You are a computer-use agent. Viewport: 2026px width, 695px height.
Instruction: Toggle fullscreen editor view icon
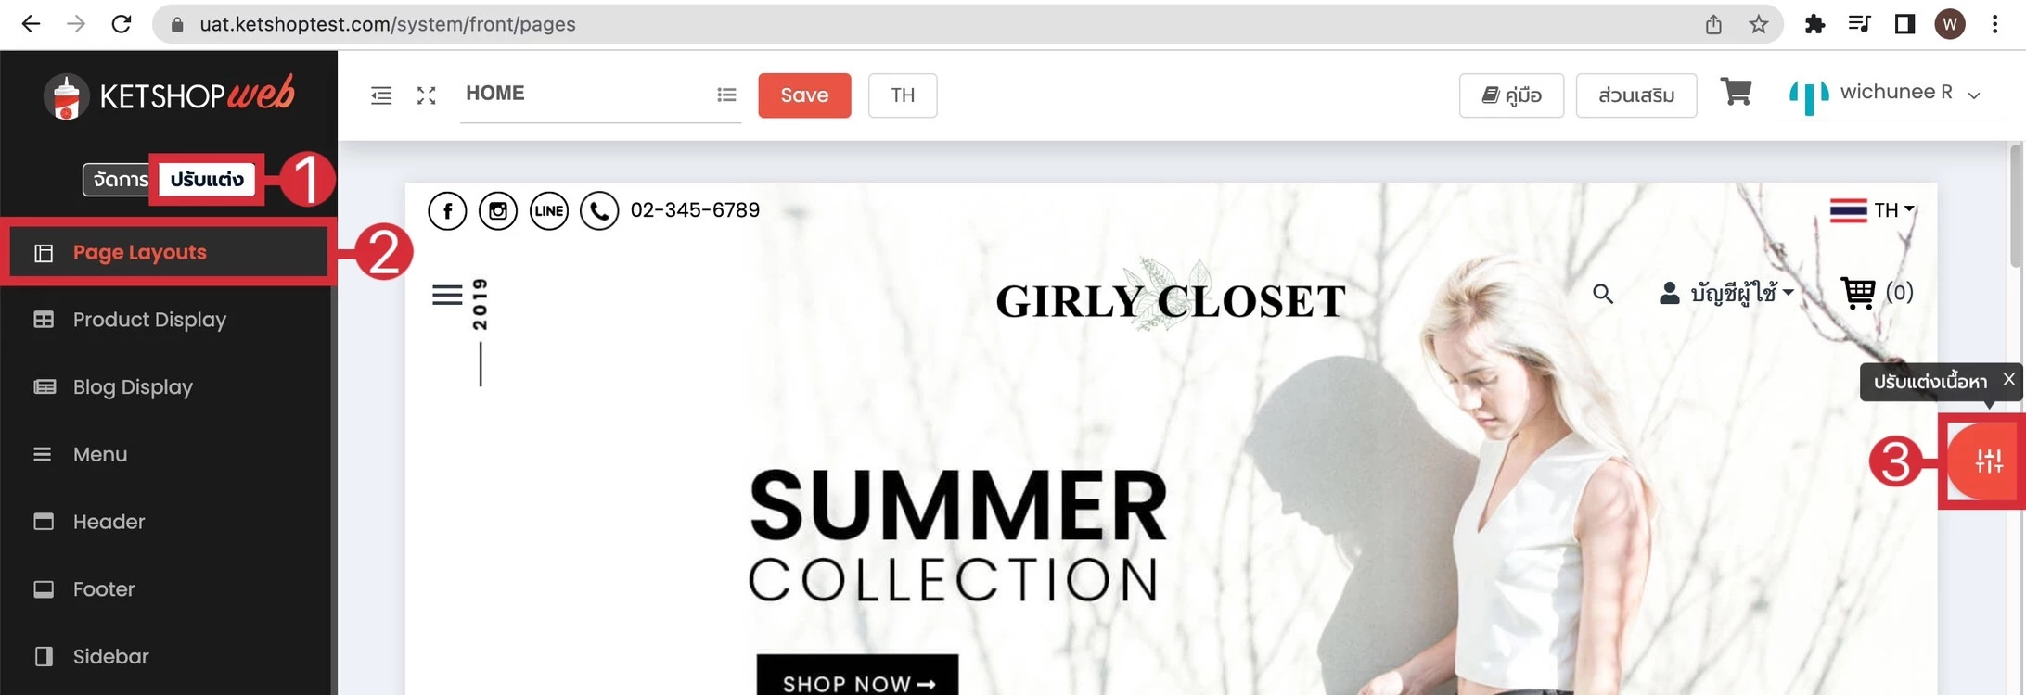coord(426,95)
